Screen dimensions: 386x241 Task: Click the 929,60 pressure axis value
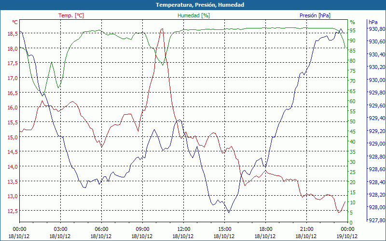pyautogui.click(x=377, y=105)
